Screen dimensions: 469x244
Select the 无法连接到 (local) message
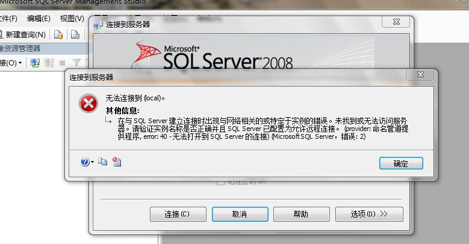[135, 98]
